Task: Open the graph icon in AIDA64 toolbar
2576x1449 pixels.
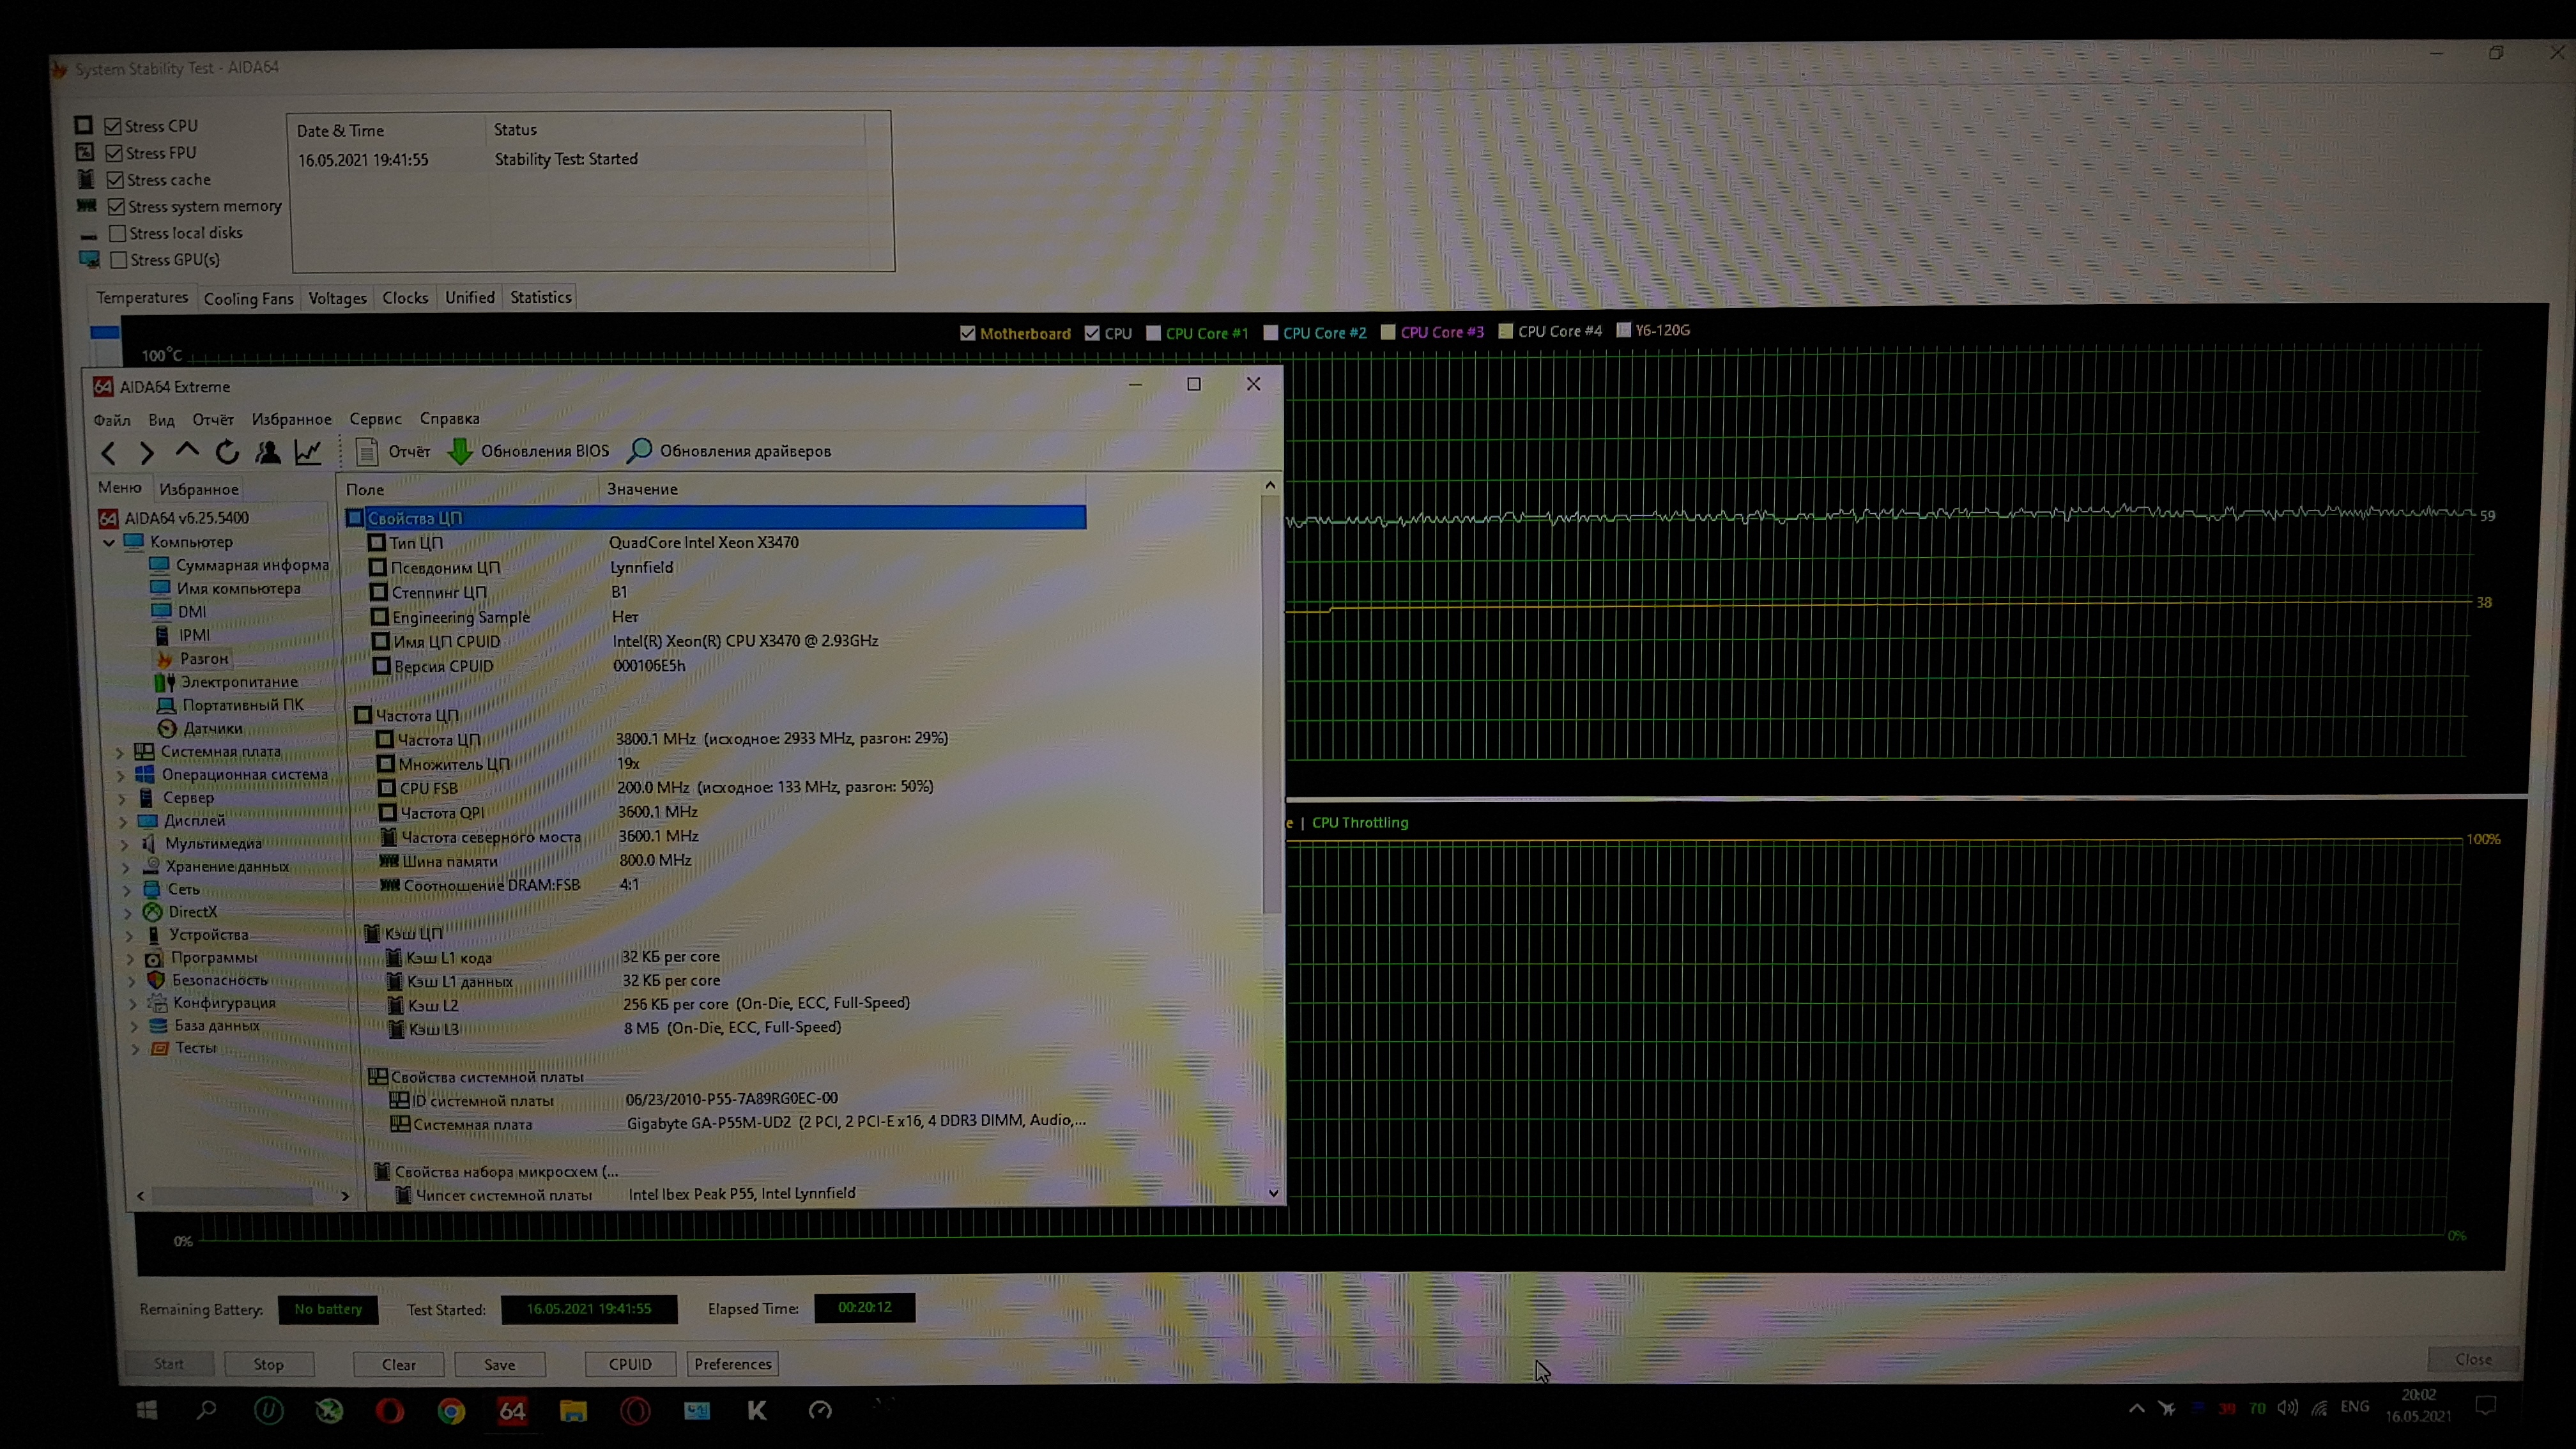Action: point(308,452)
